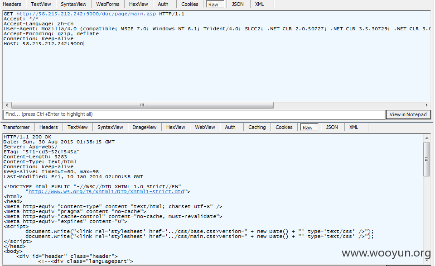The height and width of the screenshot is (266, 435).
Task: Click the request pane horizontal scrollbar thumb
Action: point(142,105)
